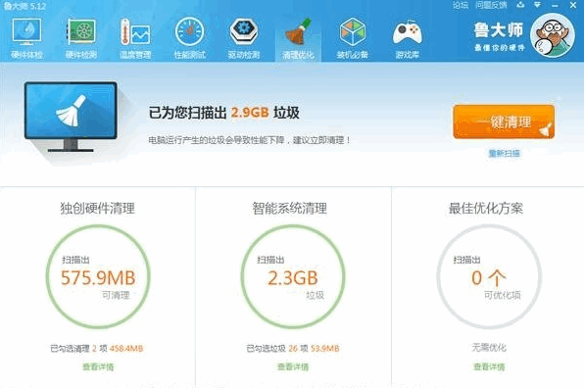This screenshot has height=388, width=584.
Task: Open 论坛 forum link in title bar
Action: click(x=461, y=5)
